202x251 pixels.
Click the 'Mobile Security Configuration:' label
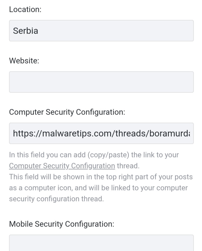pos(61,224)
